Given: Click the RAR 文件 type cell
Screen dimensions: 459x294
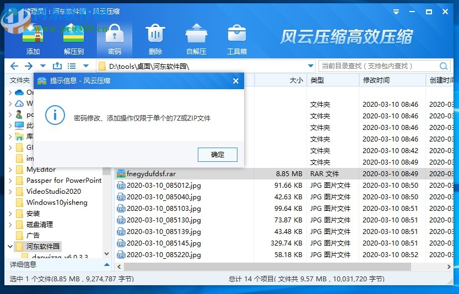Looking at the screenshot, I should [x=325, y=174].
